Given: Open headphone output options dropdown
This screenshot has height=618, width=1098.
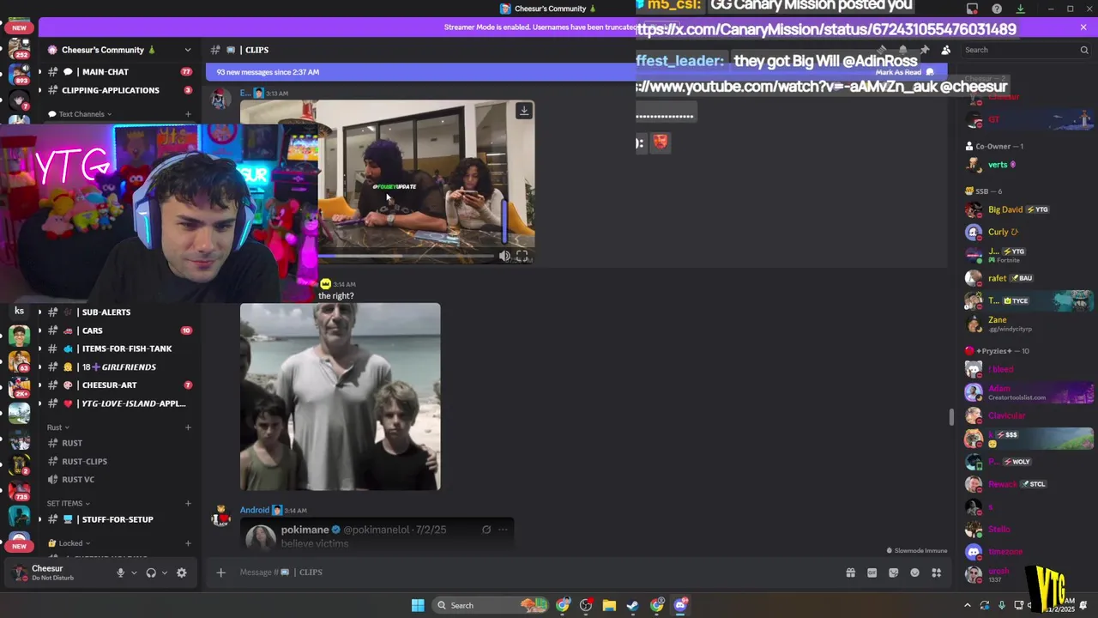Looking at the screenshot, I should (164, 573).
